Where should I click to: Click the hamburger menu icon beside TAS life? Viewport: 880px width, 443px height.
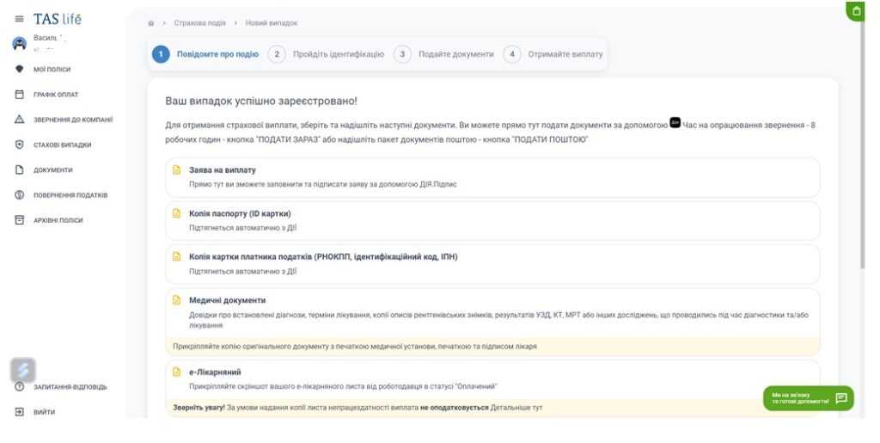click(x=19, y=19)
